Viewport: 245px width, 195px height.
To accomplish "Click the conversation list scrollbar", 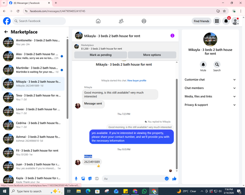I will pos(67,79).
